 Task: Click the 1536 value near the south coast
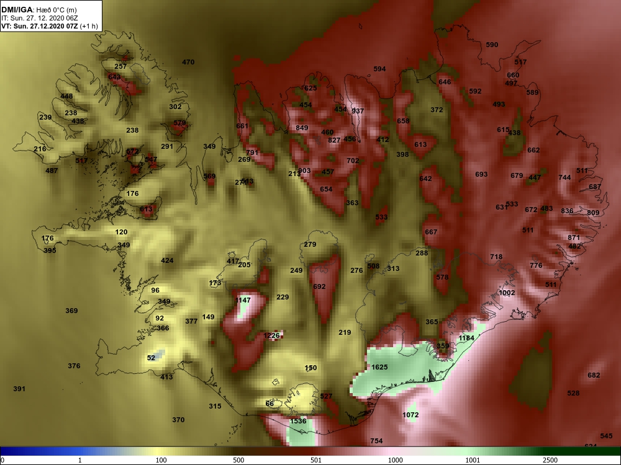[x=298, y=421]
